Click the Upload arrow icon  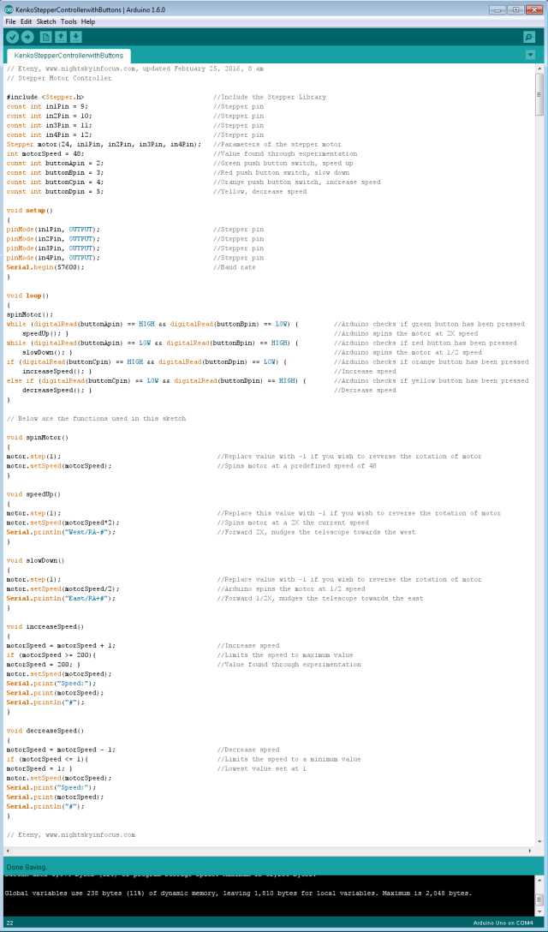[x=27, y=38]
